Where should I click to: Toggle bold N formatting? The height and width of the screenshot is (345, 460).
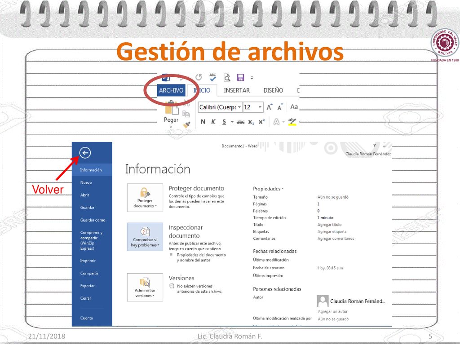pyautogui.click(x=203, y=122)
